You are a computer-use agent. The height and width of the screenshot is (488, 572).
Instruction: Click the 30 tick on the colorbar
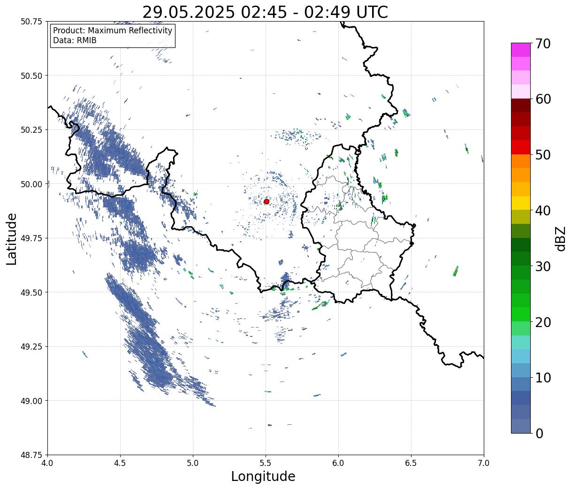tap(543, 266)
